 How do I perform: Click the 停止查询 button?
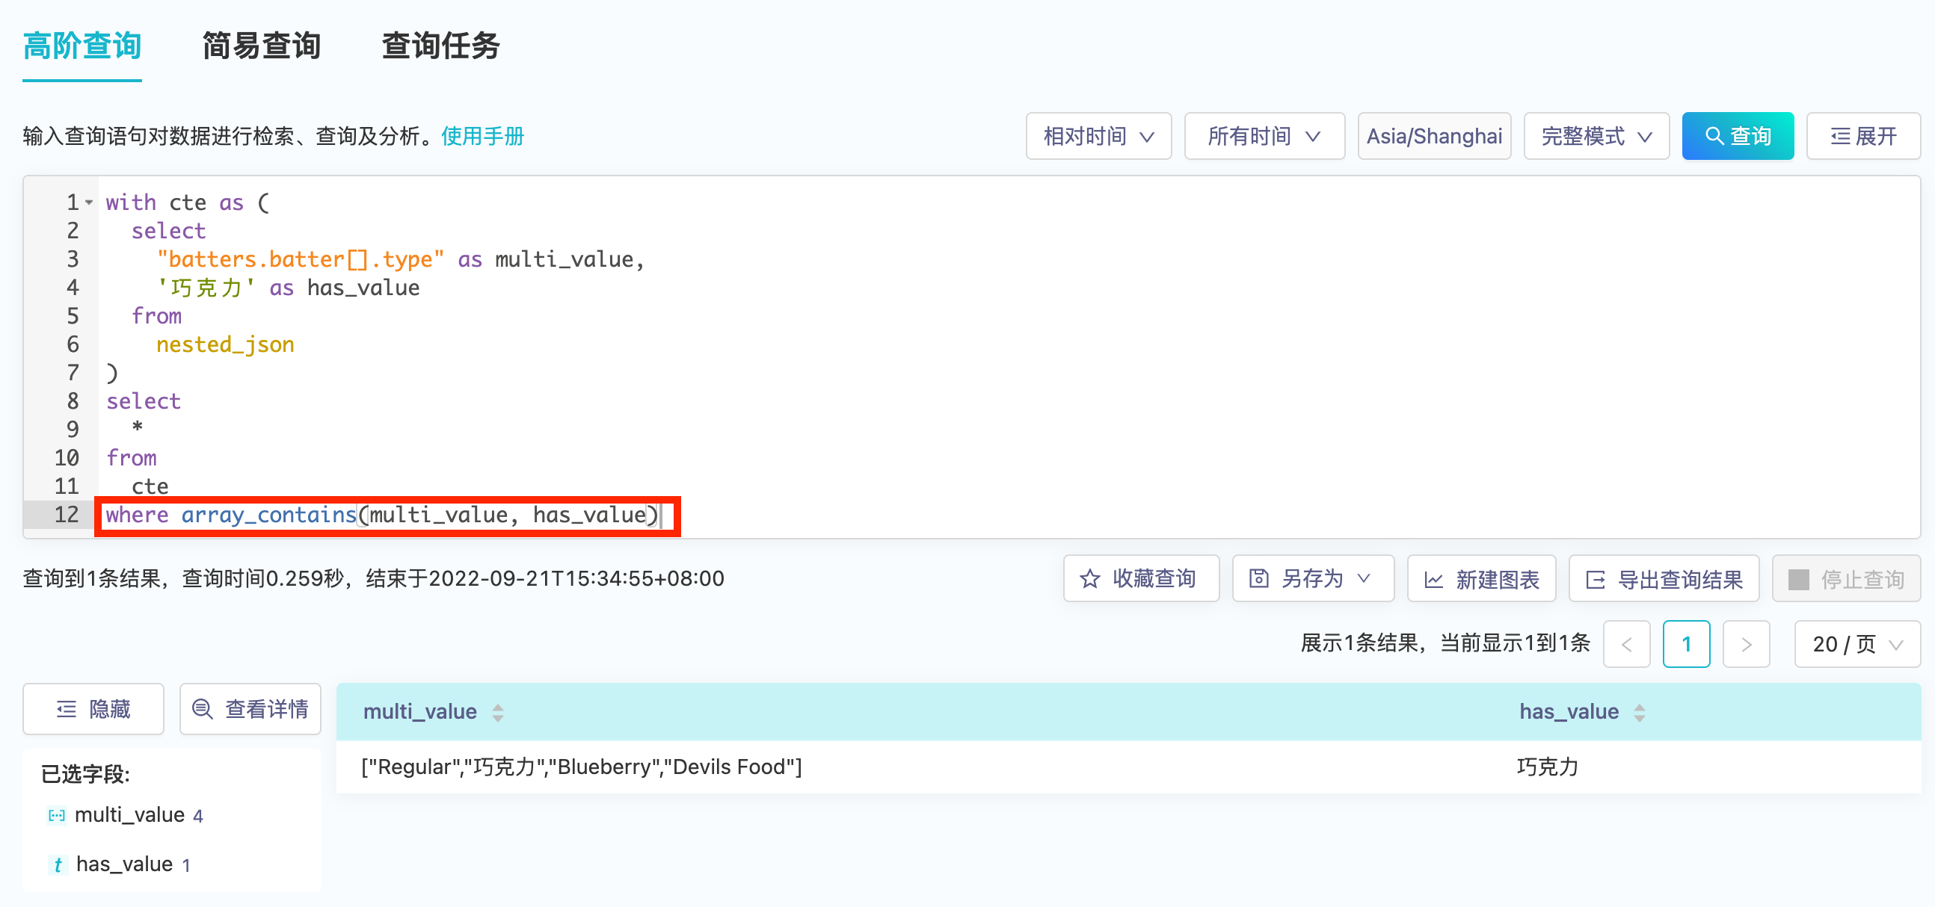pyautogui.click(x=1845, y=579)
